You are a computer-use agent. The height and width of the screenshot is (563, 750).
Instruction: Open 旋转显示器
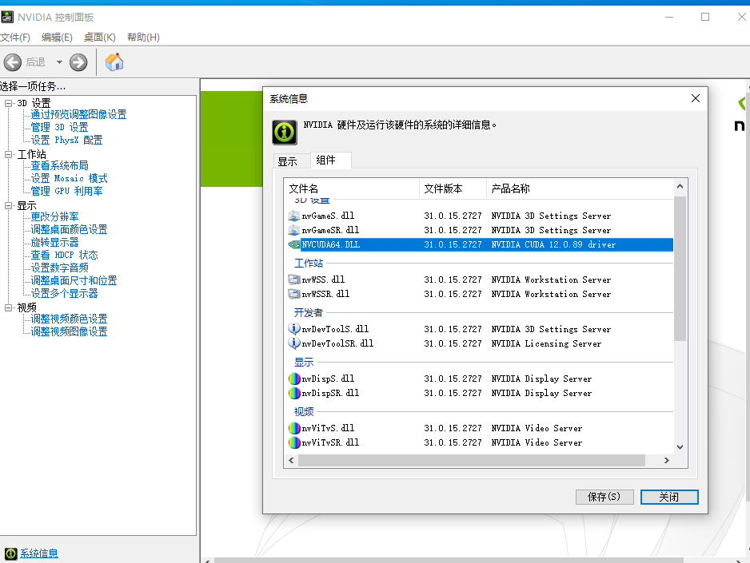tap(54, 242)
